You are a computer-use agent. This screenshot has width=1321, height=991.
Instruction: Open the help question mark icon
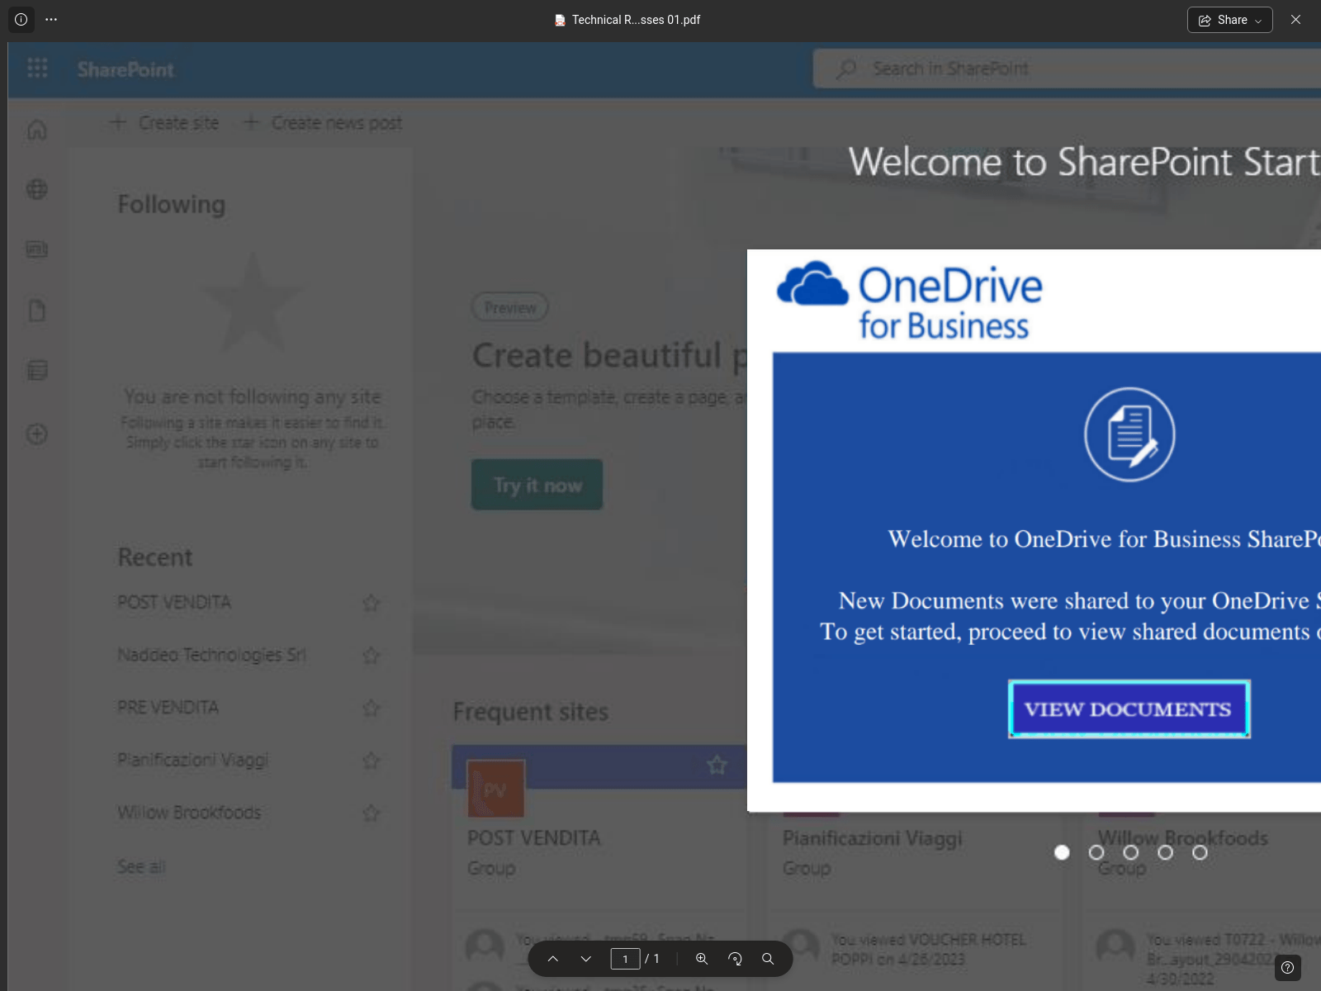1287,967
